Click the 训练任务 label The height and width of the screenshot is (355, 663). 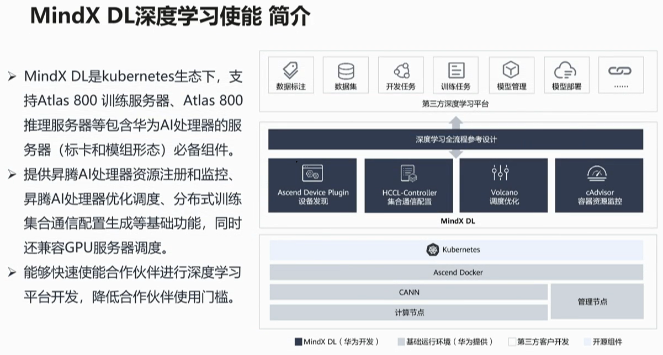(456, 87)
